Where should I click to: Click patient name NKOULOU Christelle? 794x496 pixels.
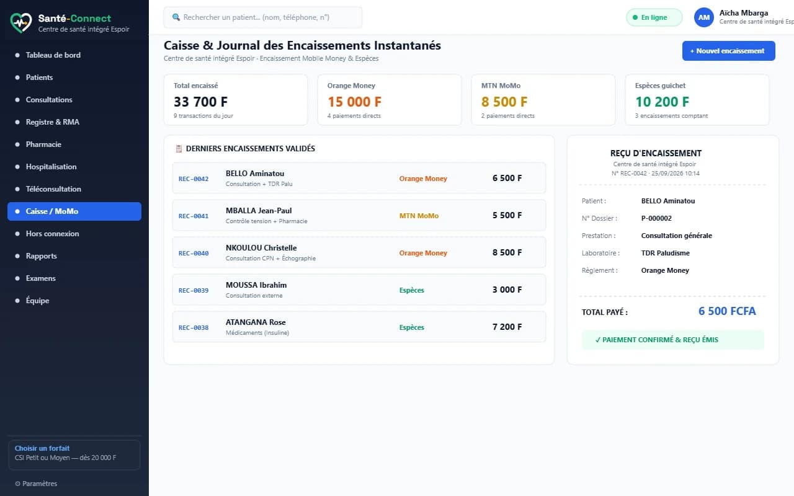tap(261, 248)
